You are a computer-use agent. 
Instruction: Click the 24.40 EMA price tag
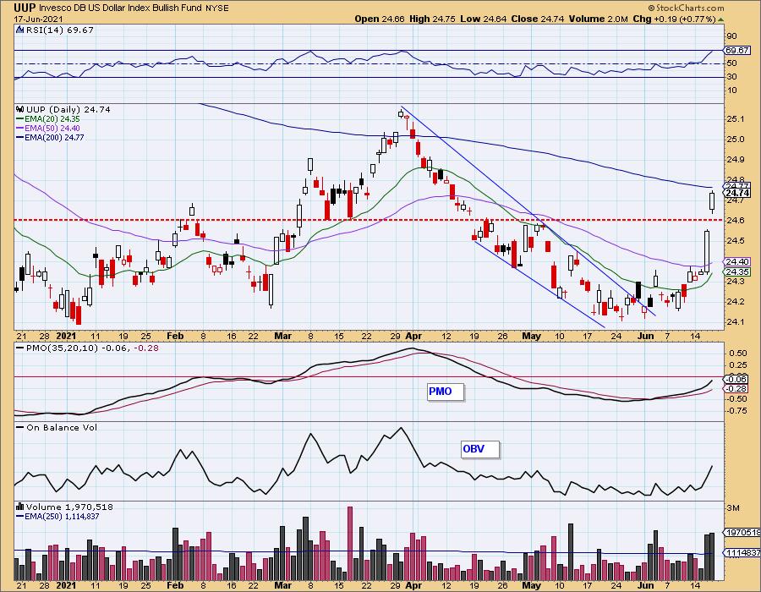tap(737, 262)
